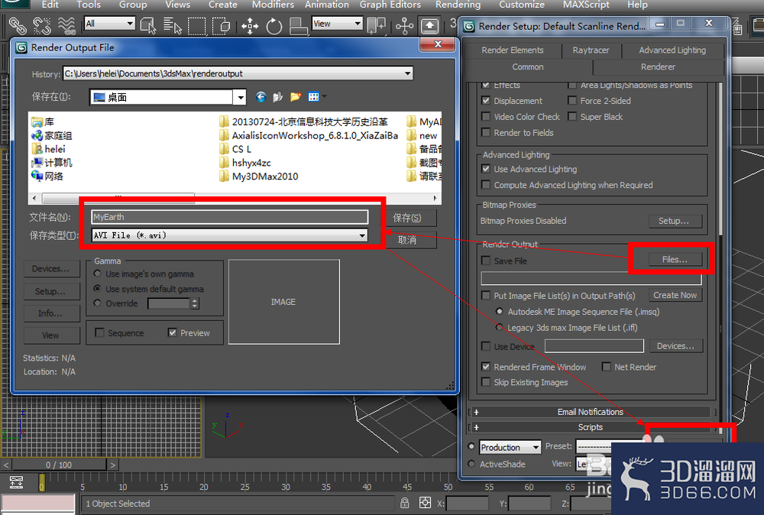Open Select by Name list tool
Screen dimensions: 764x515
click(172, 25)
